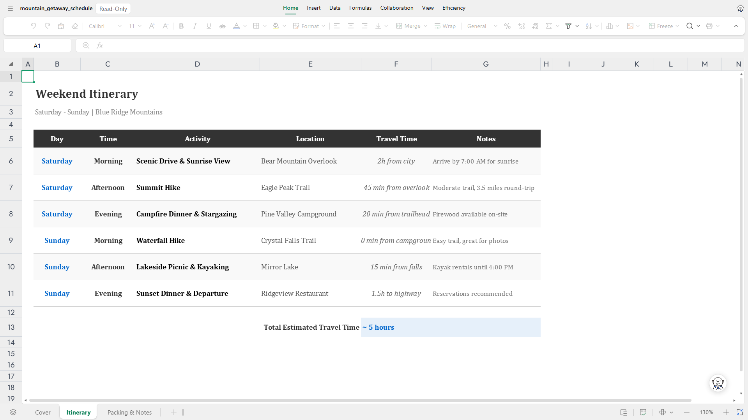The image size is (748, 420).
Task: Switch to the Cover sheet tab
Action: [x=43, y=412]
